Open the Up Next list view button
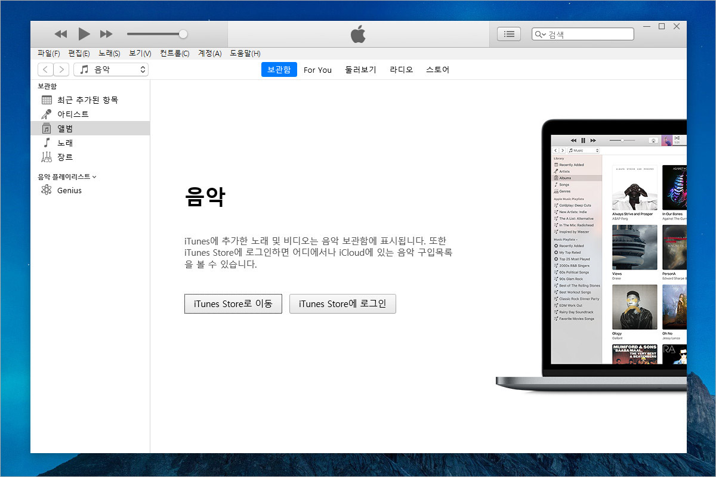 [x=509, y=35]
